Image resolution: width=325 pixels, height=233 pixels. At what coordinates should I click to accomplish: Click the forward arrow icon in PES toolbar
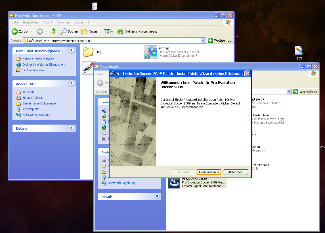tap(39, 31)
